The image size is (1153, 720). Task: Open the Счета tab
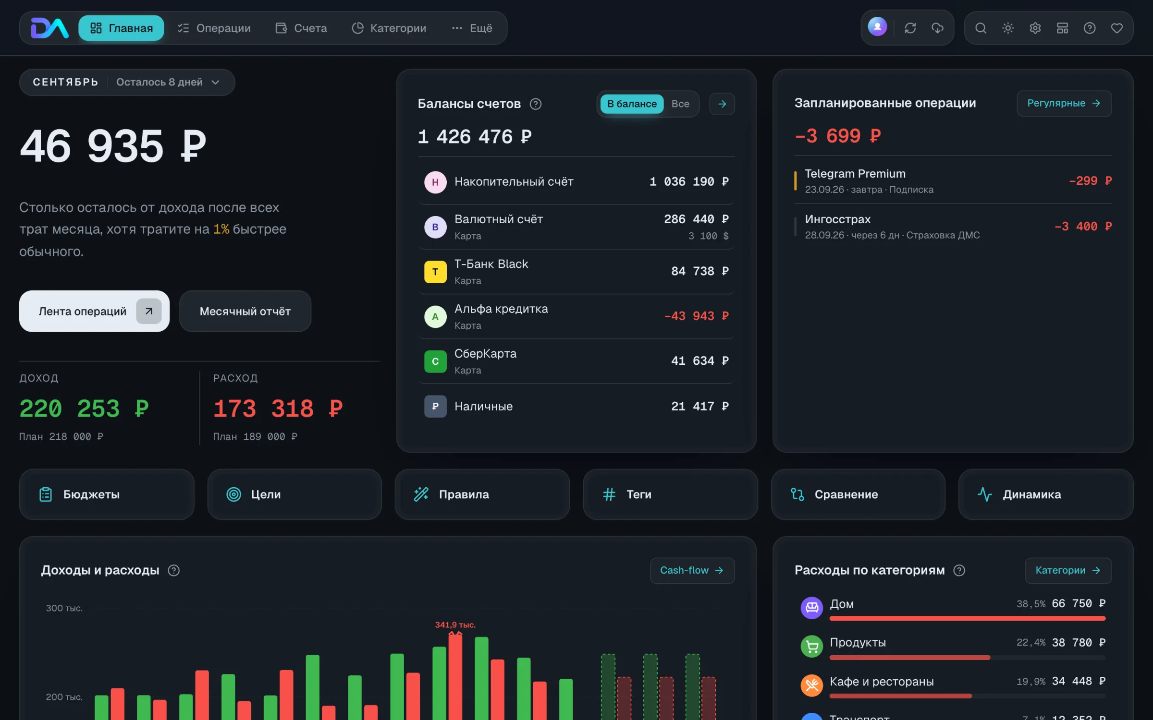coord(301,28)
